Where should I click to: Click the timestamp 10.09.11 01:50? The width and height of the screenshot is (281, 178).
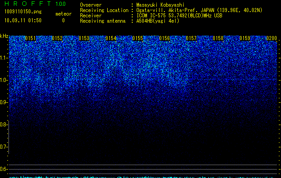[x=23, y=20]
